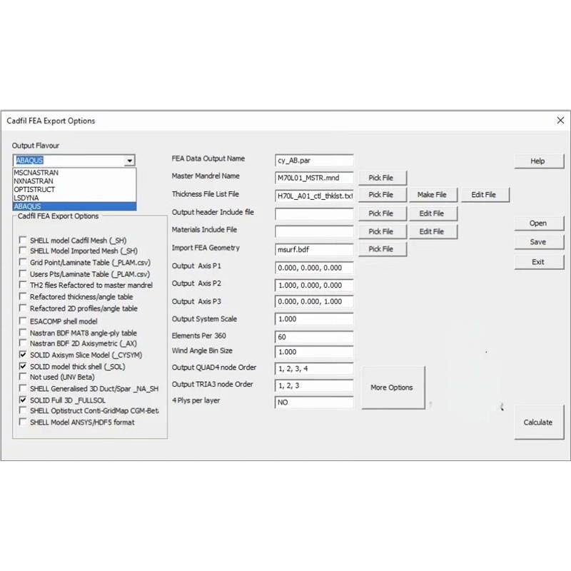Save the export options
Viewport: 571px width, 571px height.
(539, 242)
